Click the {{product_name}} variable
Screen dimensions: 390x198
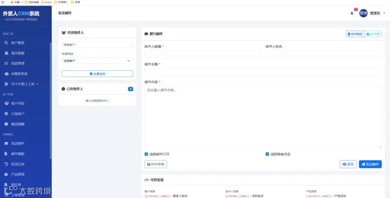(318, 196)
